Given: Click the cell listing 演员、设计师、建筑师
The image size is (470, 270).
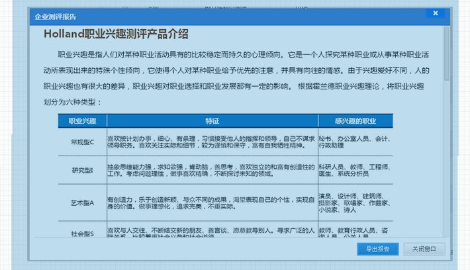Looking at the screenshot, I should [x=355, y=203].
